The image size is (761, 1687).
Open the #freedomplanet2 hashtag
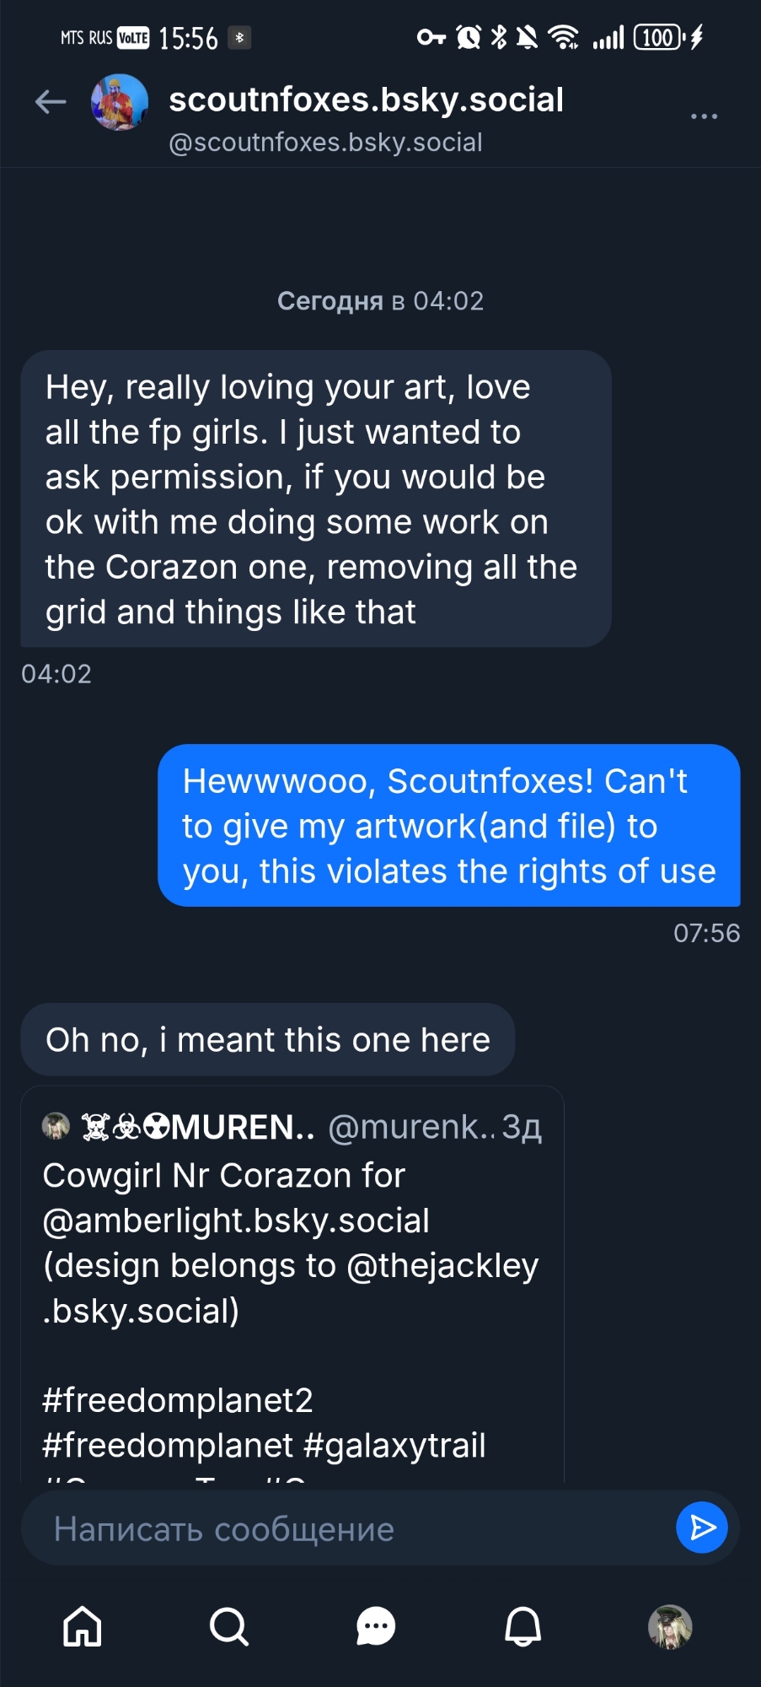178,1400
